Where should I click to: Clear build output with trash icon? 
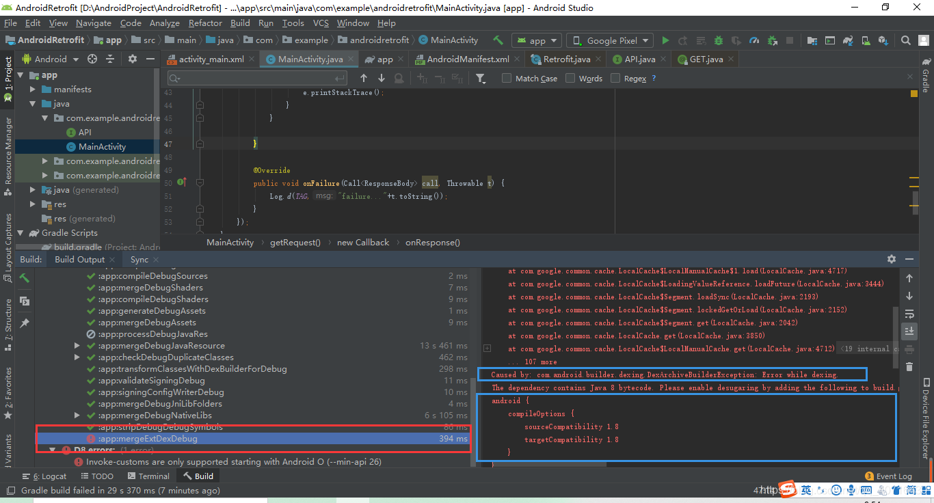coord(909,367)
